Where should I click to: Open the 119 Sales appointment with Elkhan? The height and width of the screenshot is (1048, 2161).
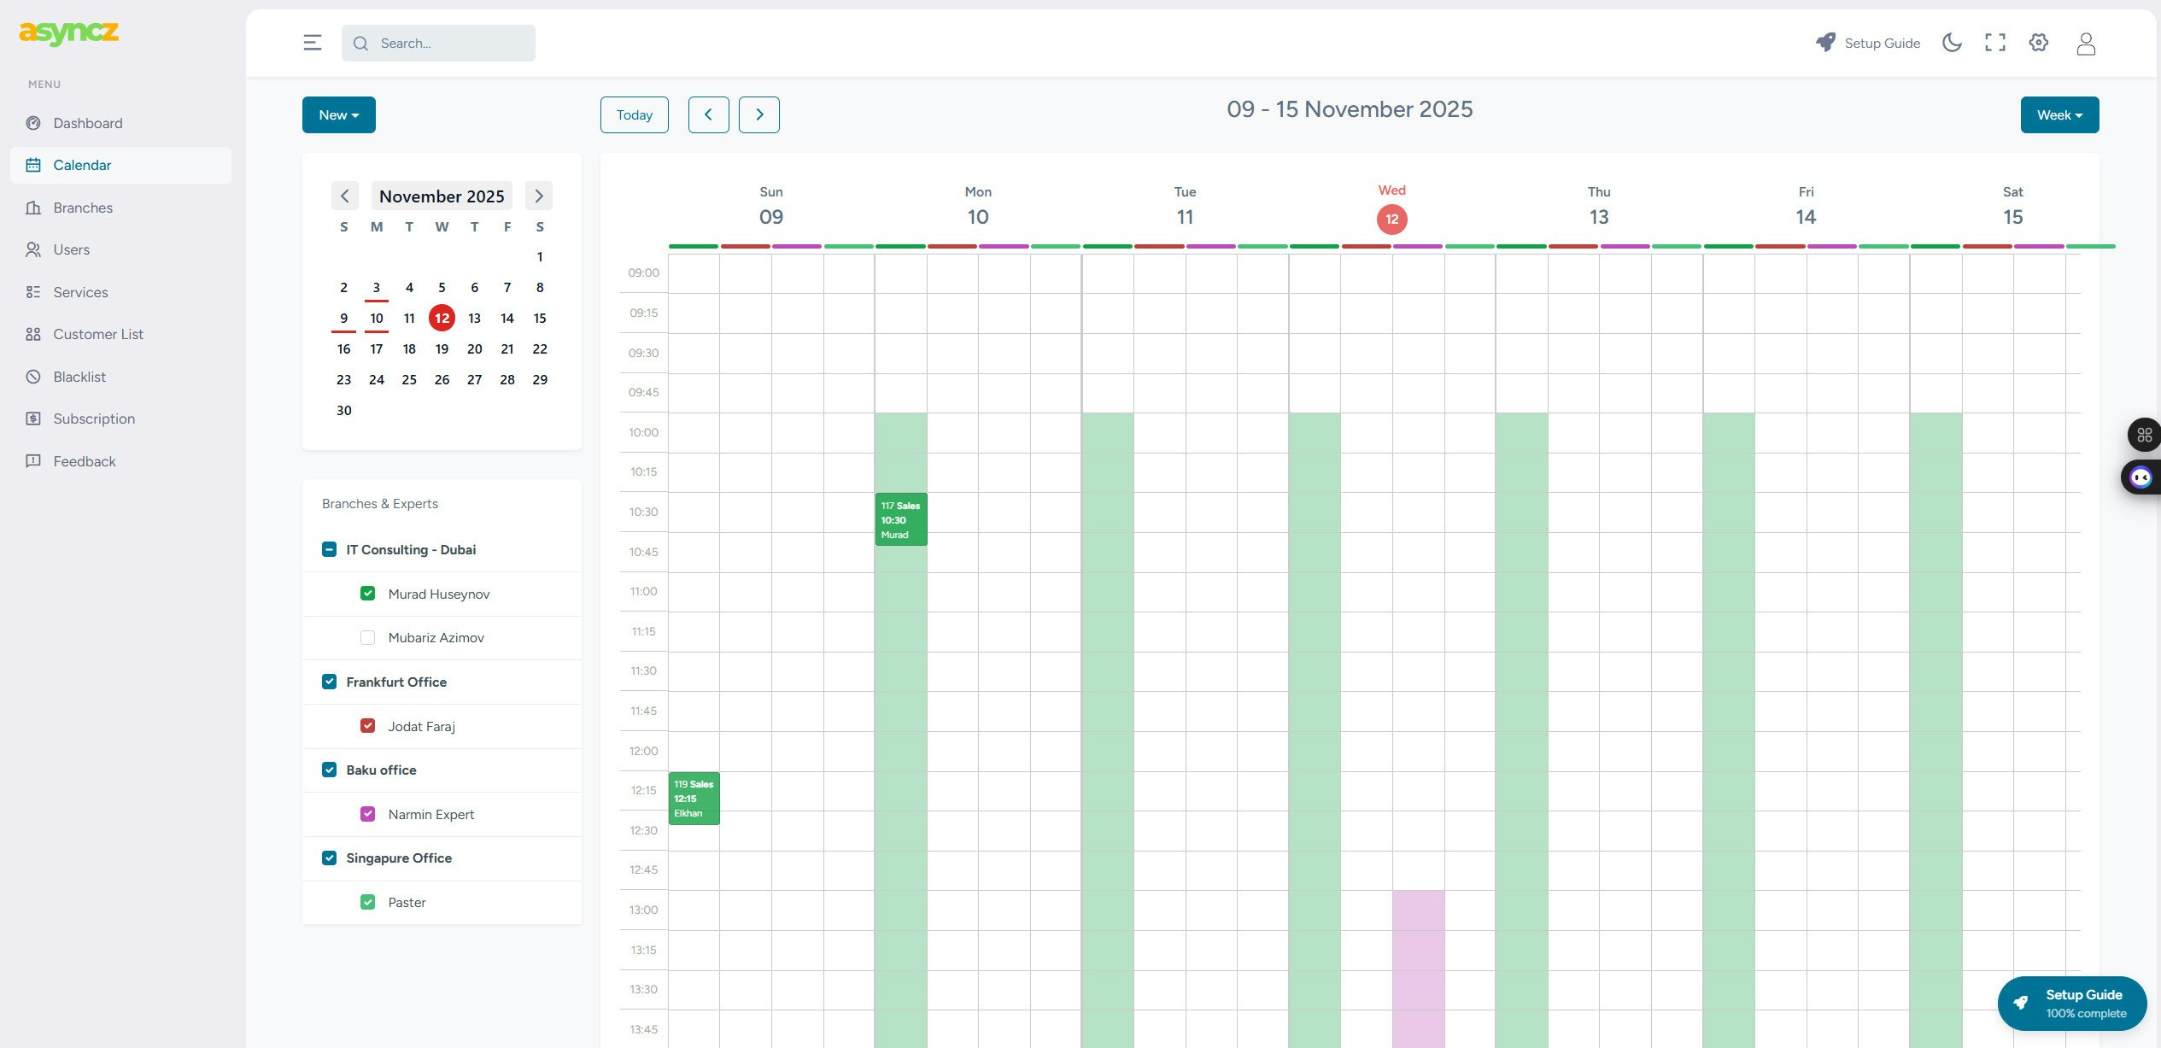click(694, 798)
